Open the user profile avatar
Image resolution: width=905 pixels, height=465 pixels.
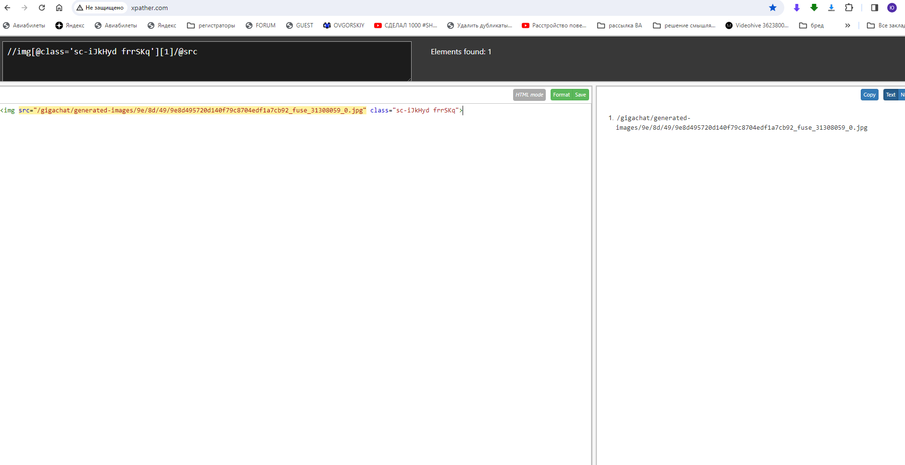tap(892, 8)
